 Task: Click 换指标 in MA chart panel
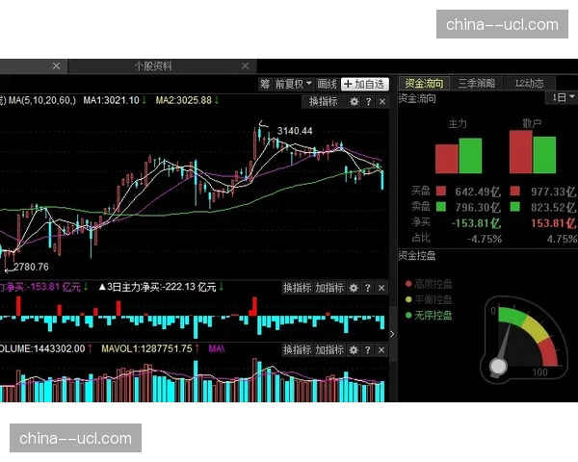[324, 102]
